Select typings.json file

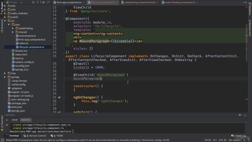(x=17, y=111)
